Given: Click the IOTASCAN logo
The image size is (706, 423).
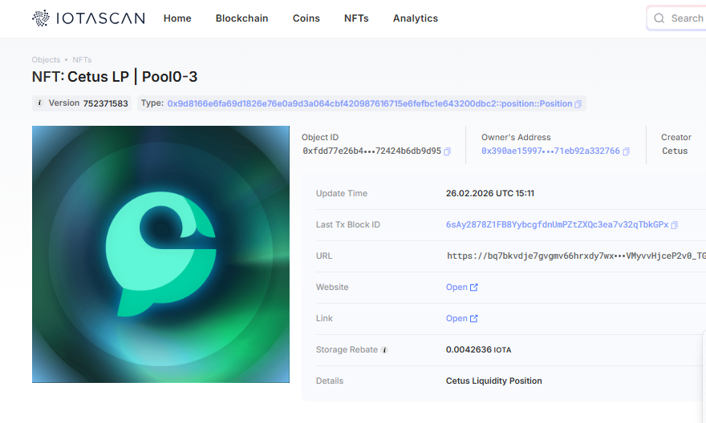Looking at the screenshot, I should (88, 18).
